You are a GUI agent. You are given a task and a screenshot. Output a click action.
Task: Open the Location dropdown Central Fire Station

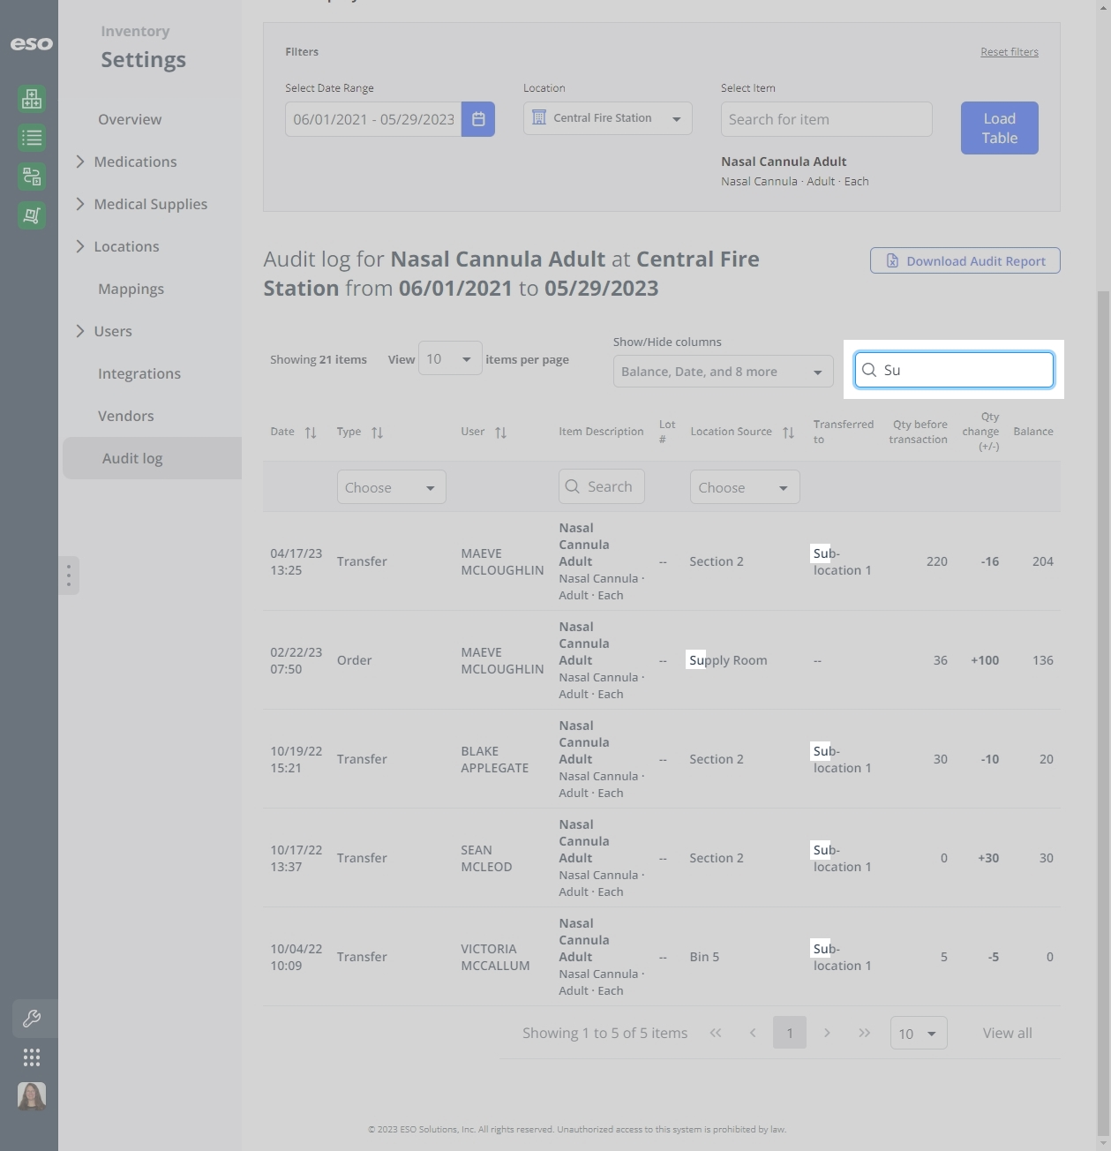pos(608,118)
